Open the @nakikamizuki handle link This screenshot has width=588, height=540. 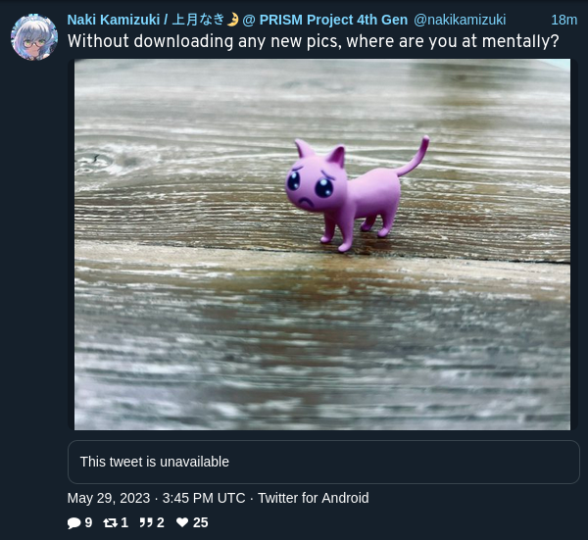pyautogui.click(x=460, y=20)
